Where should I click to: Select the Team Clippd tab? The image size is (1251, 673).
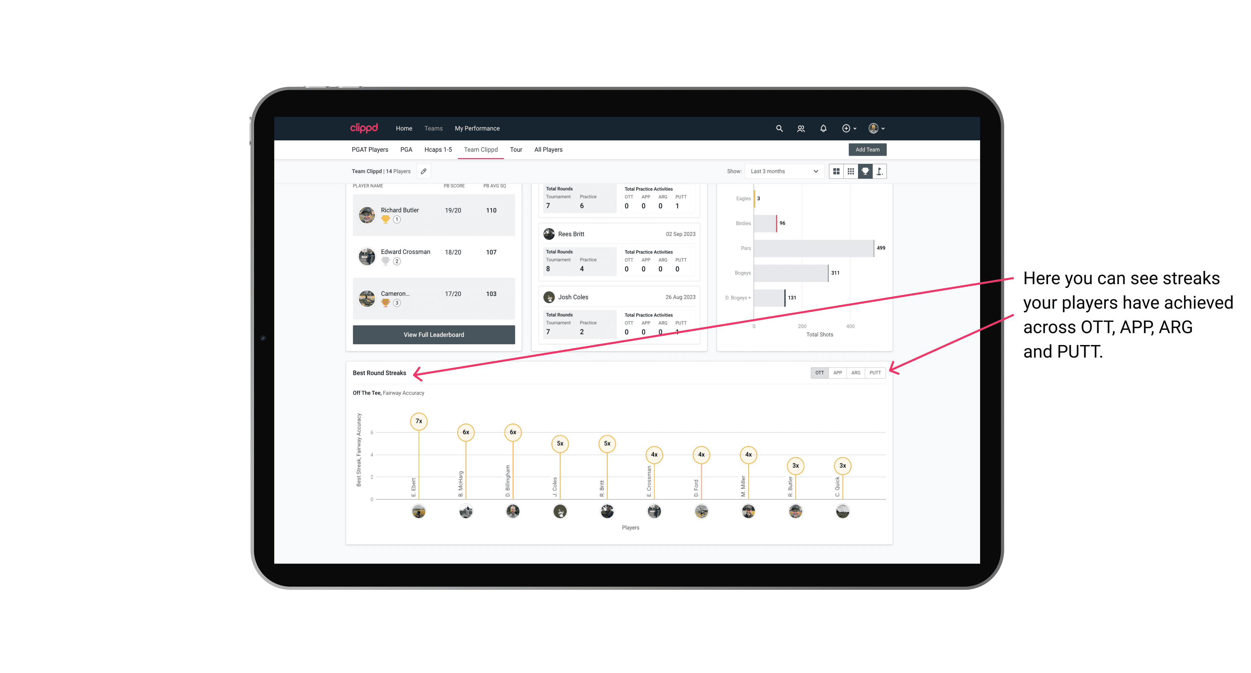(x=481, y=149)
